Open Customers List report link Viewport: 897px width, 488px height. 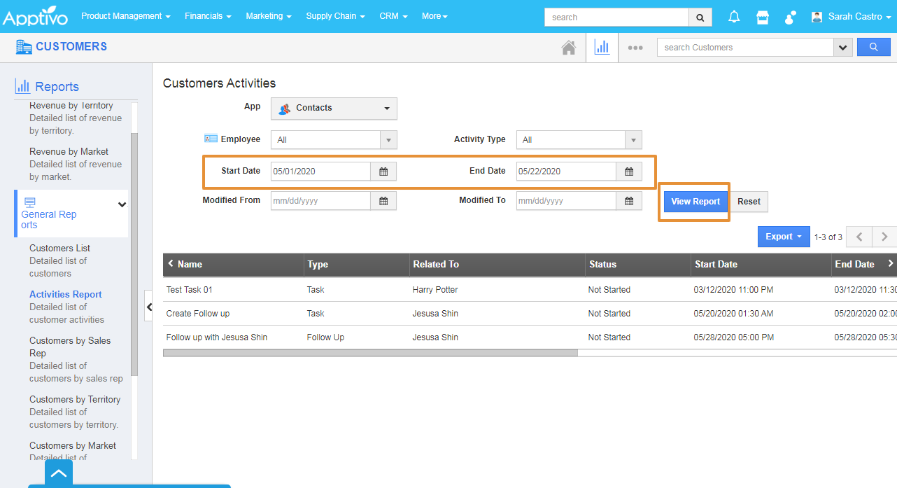point(59,248)
